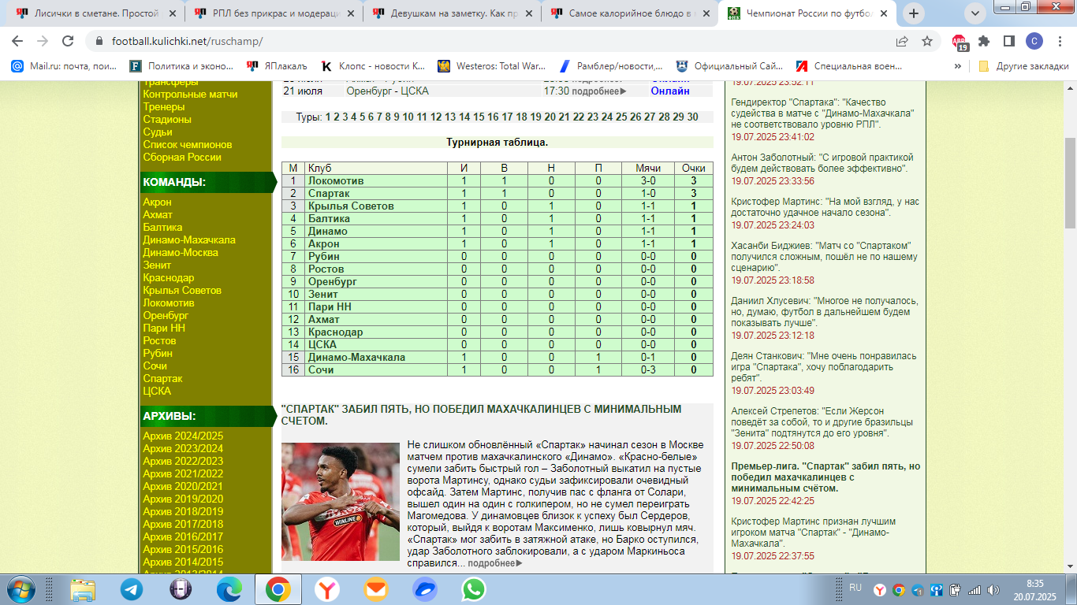Launch WhatsApp from the taskbar
This screenshot has height=605, width=1077.
(474, 589)
